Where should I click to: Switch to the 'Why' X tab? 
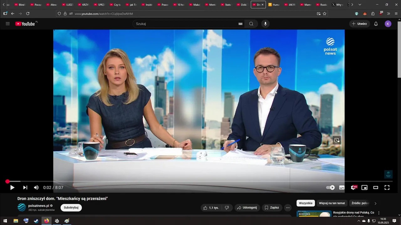pos(337,5)
